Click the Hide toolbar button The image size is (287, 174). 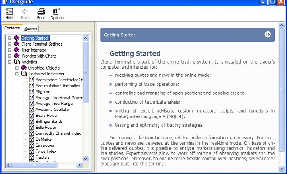[x=9, y=14]
